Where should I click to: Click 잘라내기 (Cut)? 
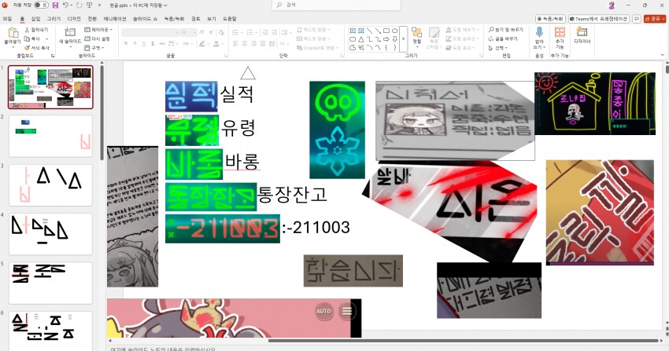36,30
